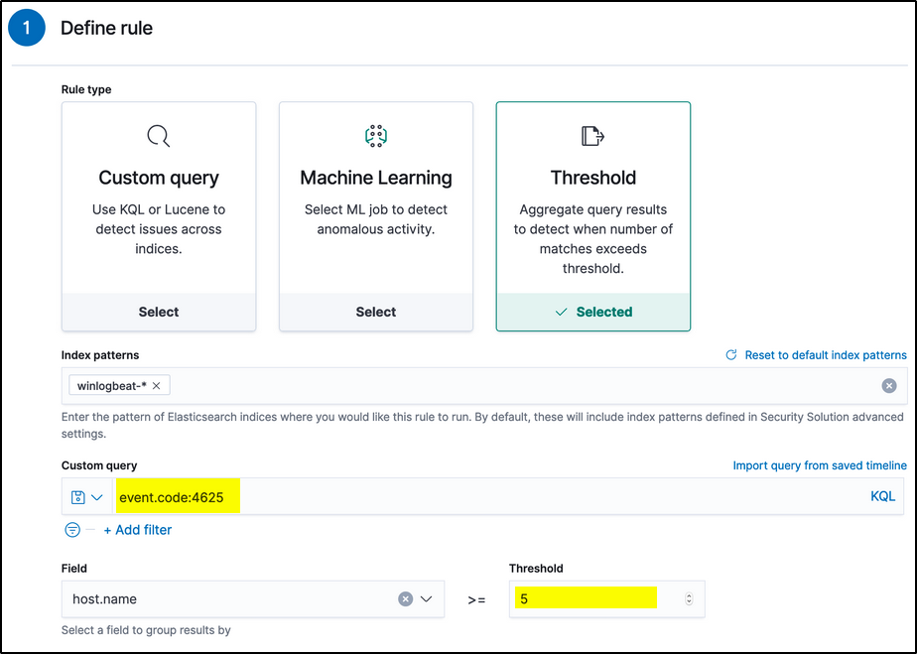Select the Machine Learning rule type
The image size is (917, 654).
tap(375, 312)
